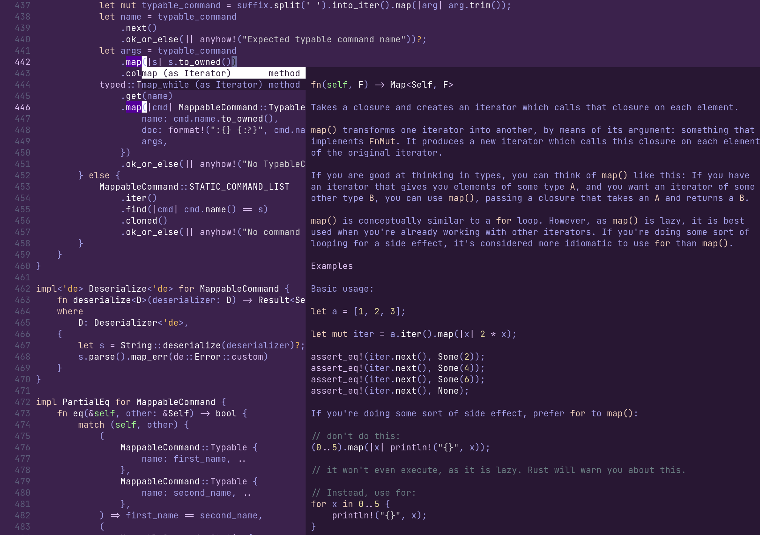760x535 pixels.
Task: Click 'else' keyword on line 452
Action: pyautogui.click(x=99, y=175)
